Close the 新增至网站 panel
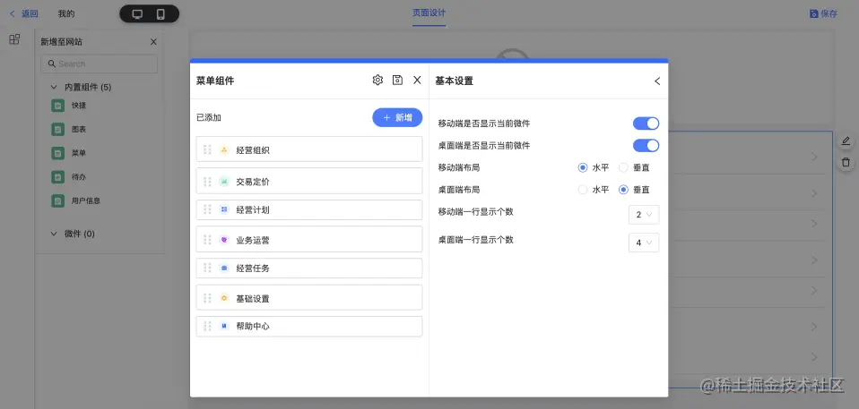859x409 pixels. pyautogui.click(x=153, y=41)
